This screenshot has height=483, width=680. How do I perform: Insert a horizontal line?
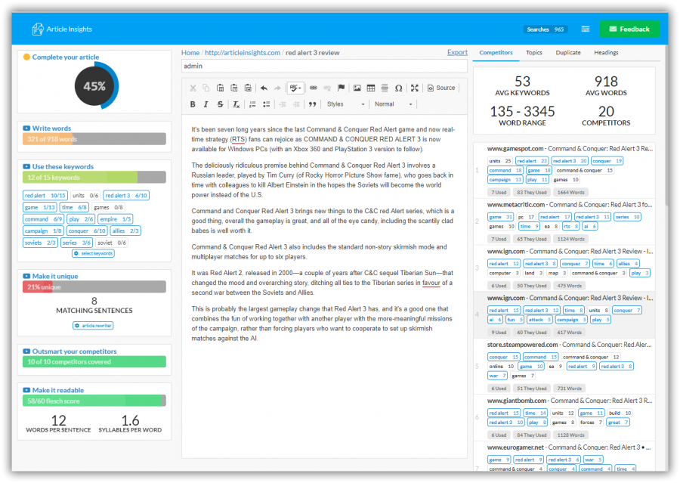[385, 88]
